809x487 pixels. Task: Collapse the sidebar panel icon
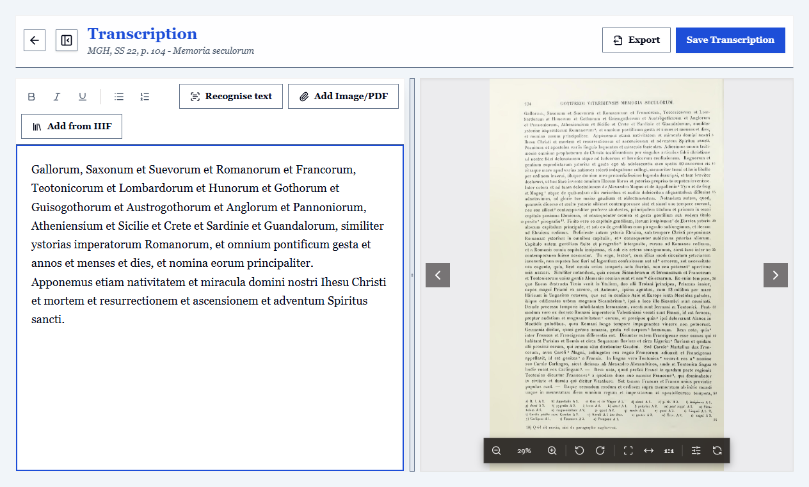point(67,40)
